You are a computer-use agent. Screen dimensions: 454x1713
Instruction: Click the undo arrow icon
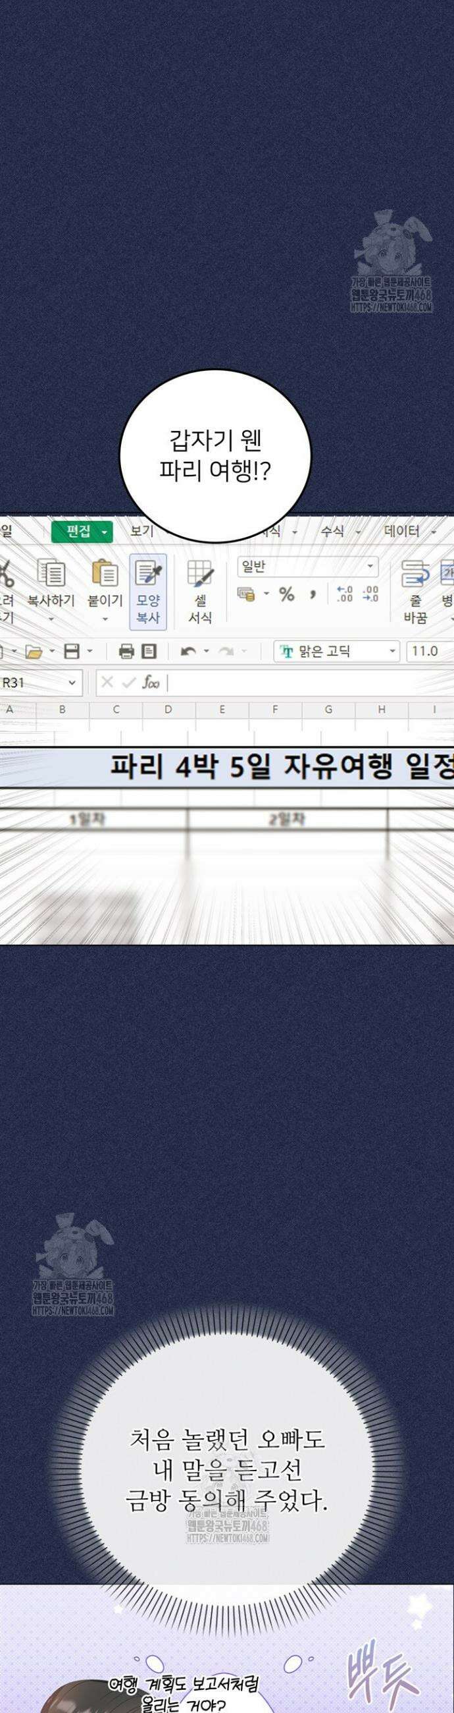coord(188,652)
